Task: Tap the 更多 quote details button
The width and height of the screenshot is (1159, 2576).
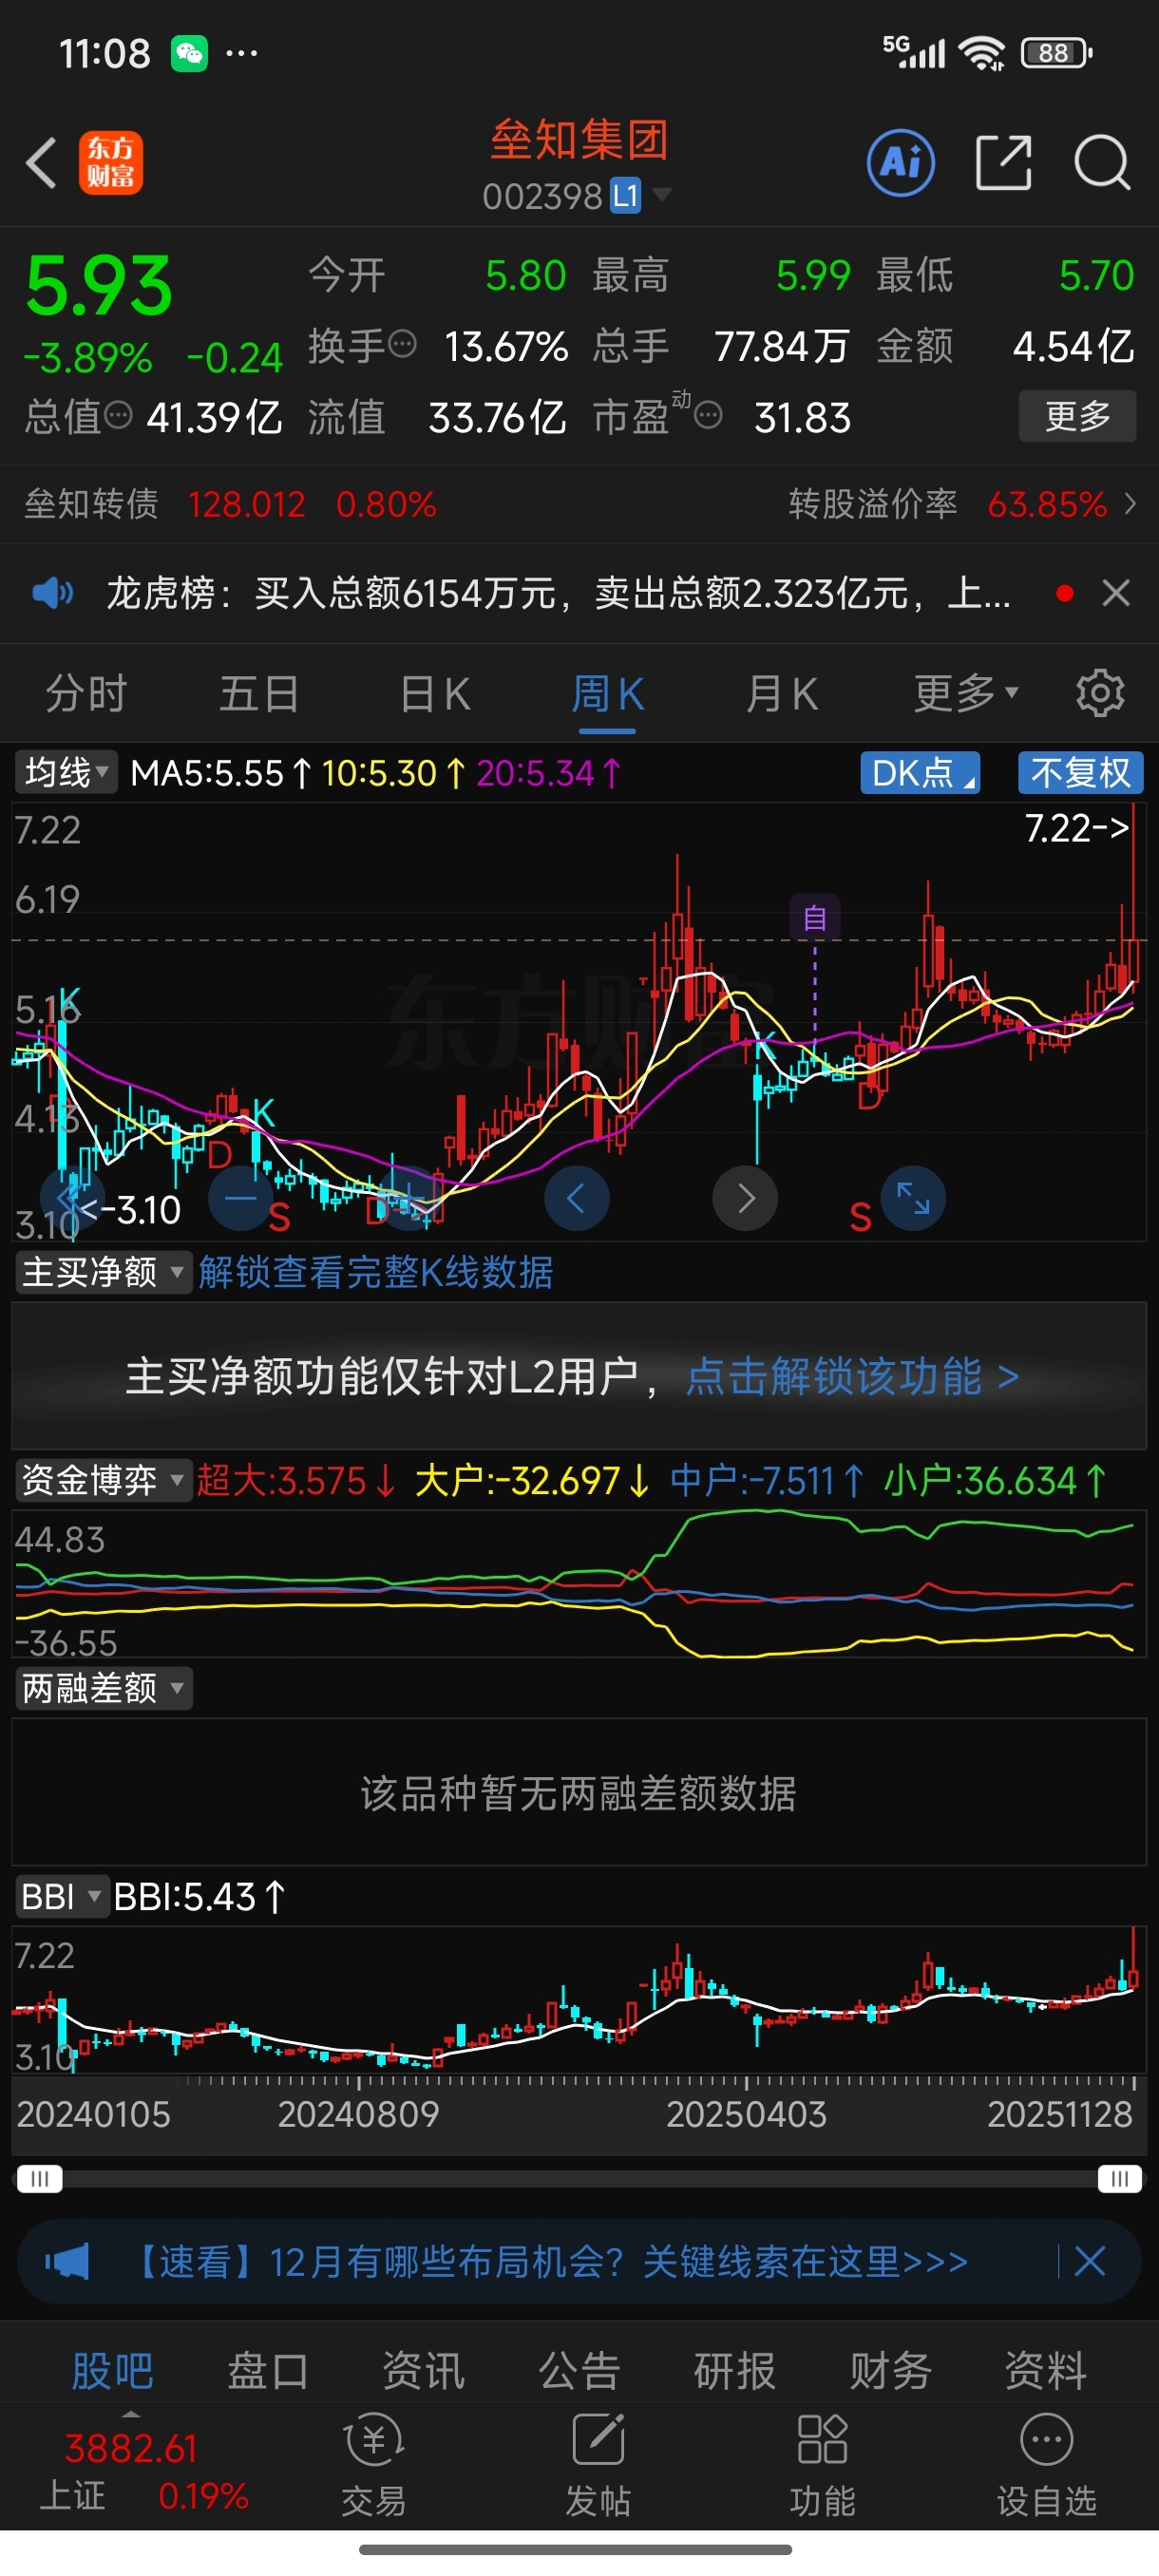Action: pyautogui.click(x=1077, y=415)
